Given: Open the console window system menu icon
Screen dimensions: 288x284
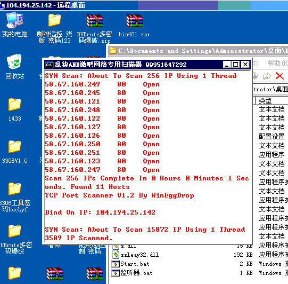Looking at the screenshot, I should tap(49, 65).
